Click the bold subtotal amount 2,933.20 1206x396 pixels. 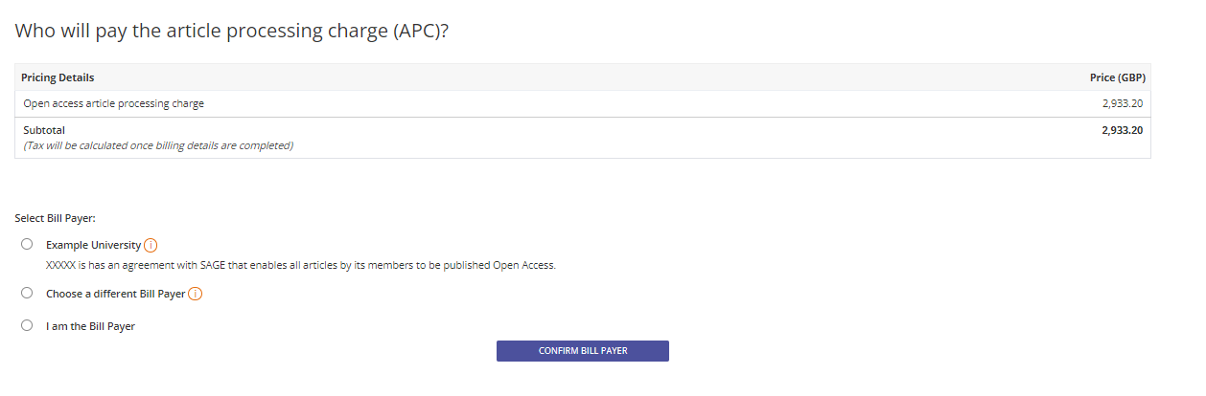pos(1123,129)
